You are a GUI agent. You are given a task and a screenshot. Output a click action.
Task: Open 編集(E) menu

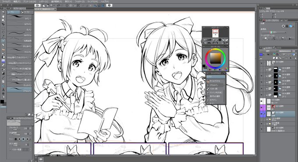pyautogui.click(x=17, y=1)
